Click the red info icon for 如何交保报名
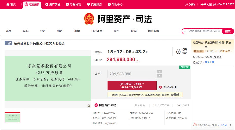 [160, 87]
